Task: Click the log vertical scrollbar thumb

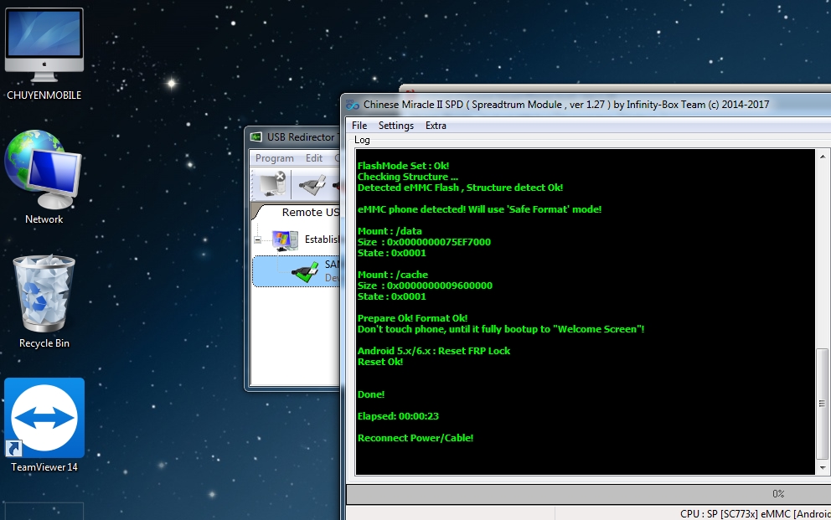Action: (x=822, y=403)
